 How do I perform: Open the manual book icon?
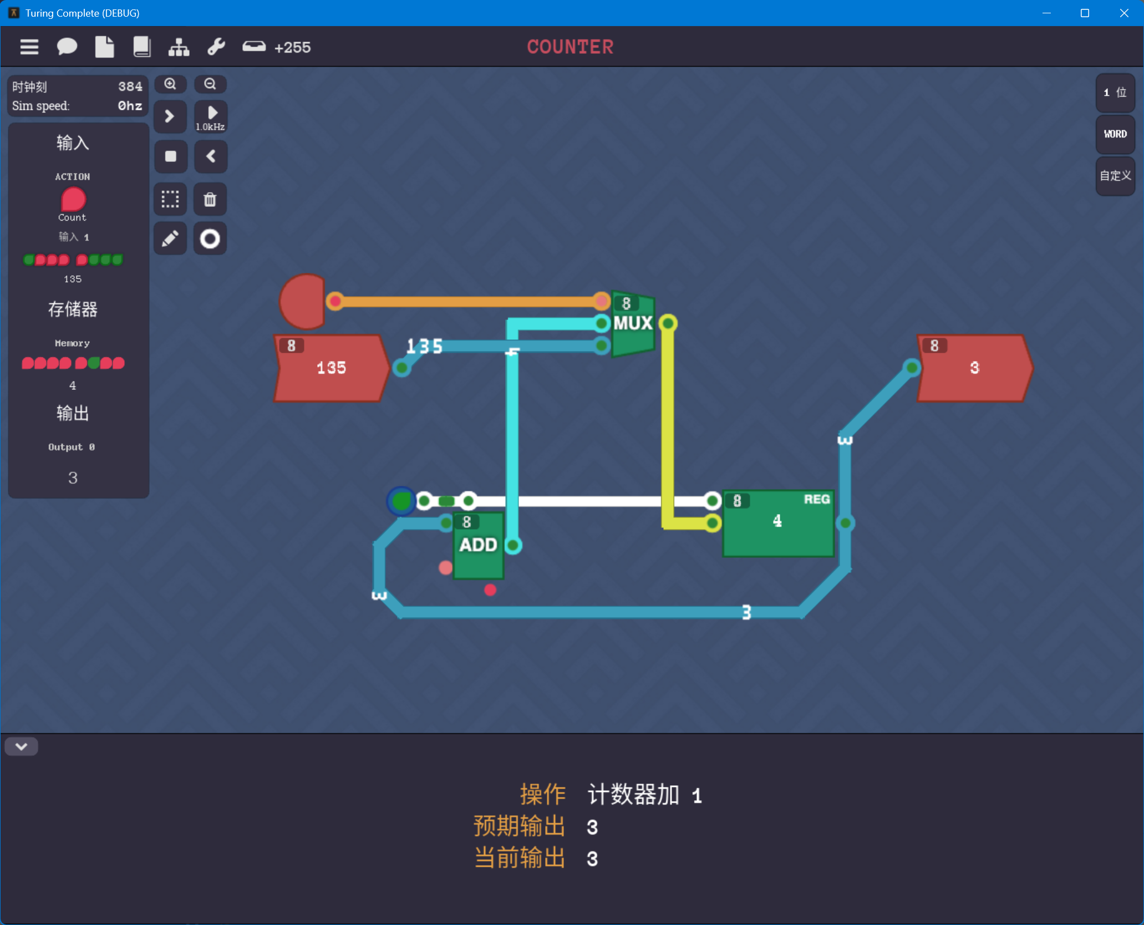coord(142,47)
